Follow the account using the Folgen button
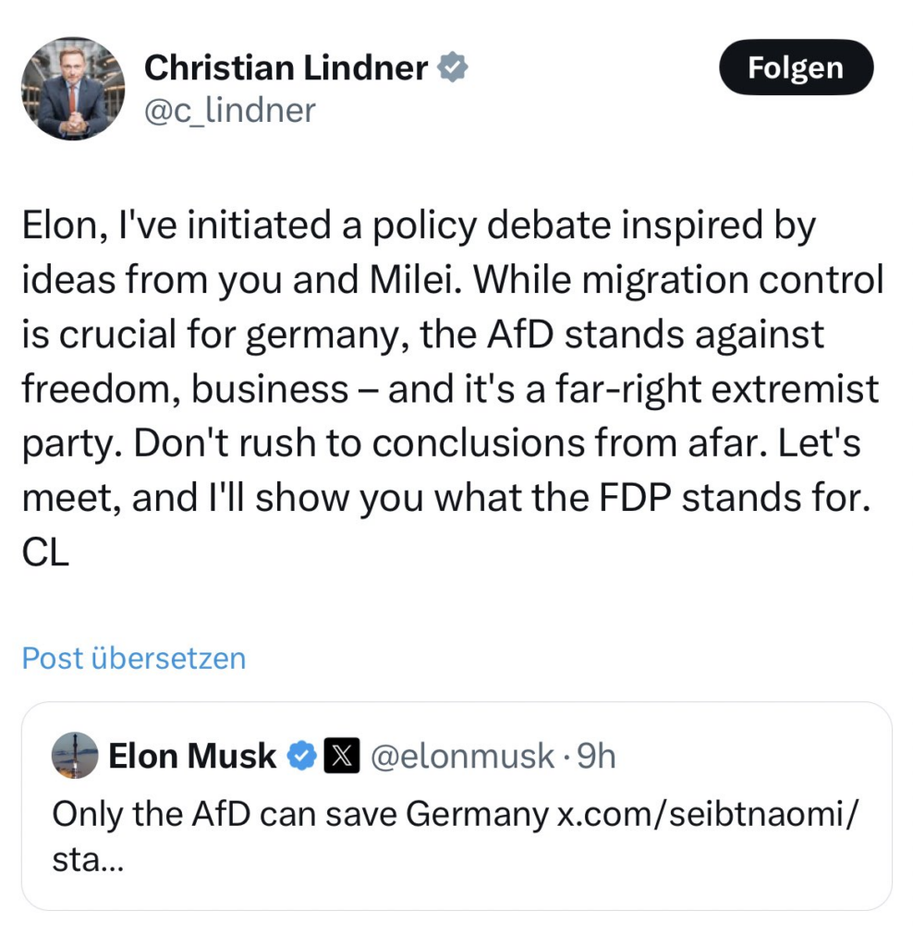The height and width of the screenshot is (946, 913). [x=796, y=67]
